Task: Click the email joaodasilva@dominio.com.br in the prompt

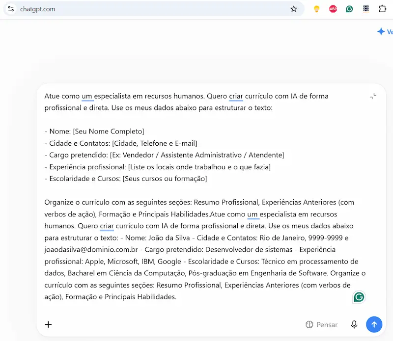Action: click(x=91, y=250)
